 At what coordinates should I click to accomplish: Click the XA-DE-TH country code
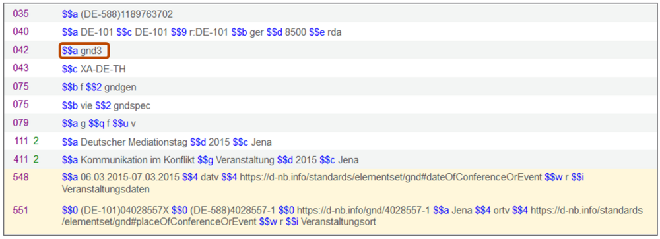(103, 69)
